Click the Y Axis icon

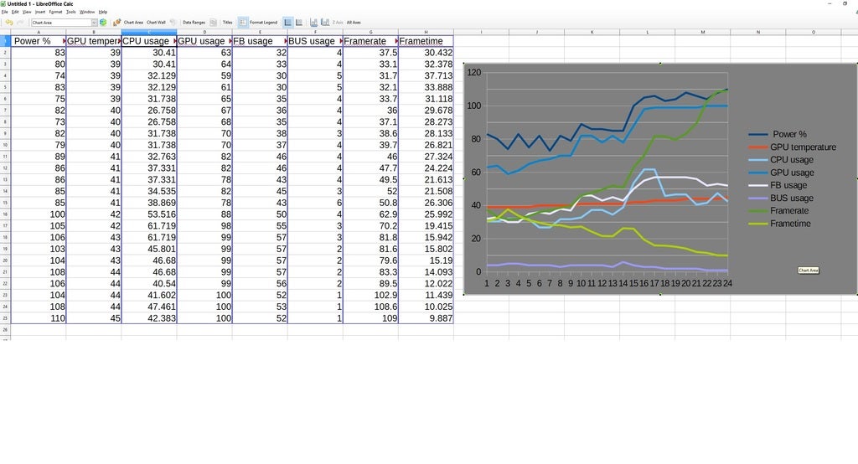(x=324, y=23)
